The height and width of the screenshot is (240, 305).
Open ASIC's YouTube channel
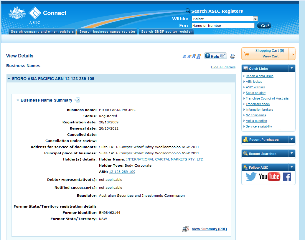tap(269, 177)
